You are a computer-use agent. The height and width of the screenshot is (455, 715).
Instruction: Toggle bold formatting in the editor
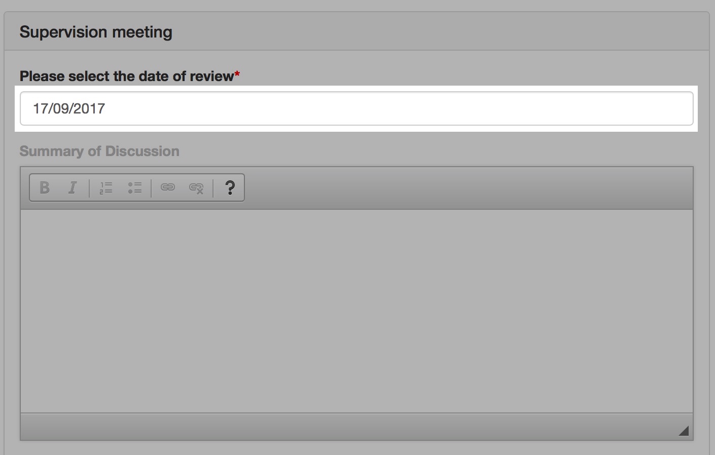pyautogui.click(x=45, y=187)
